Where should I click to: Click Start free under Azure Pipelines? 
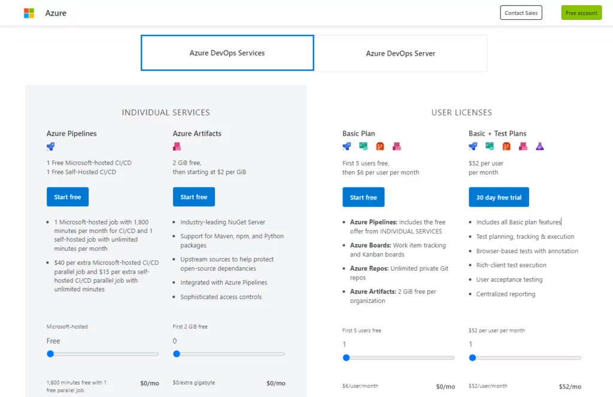tap(68, 197)
